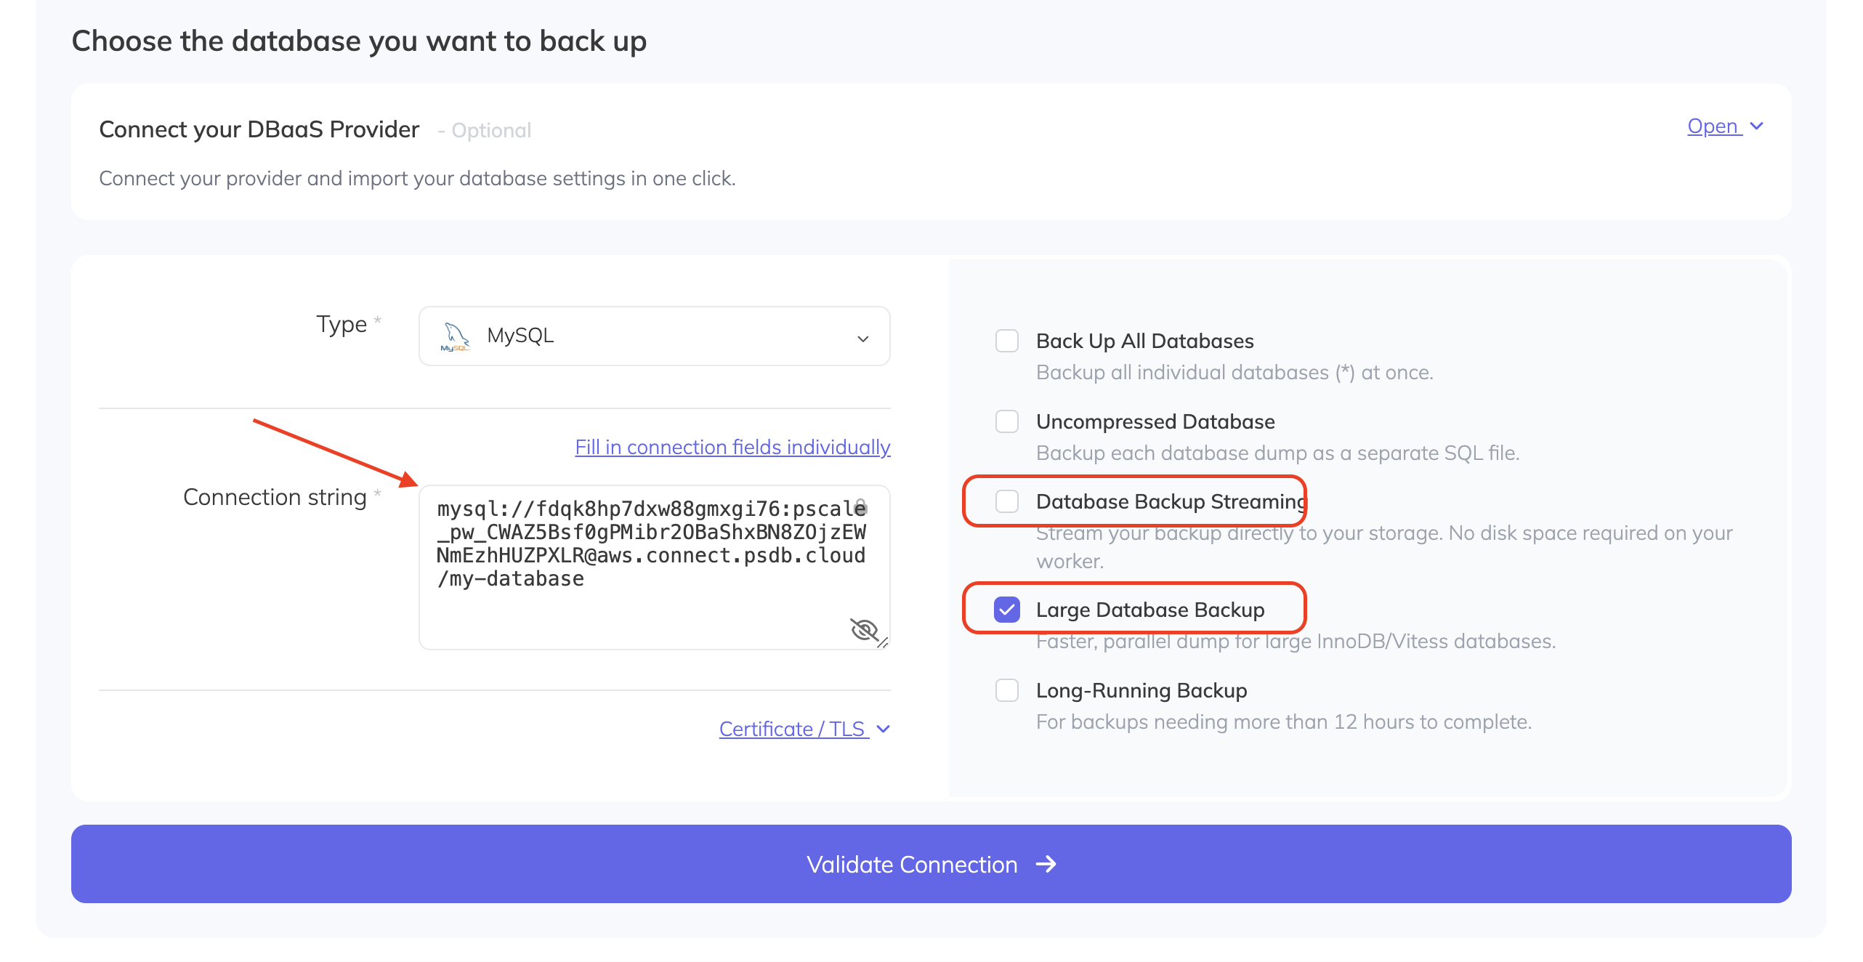Enable the Back Up All Databases checkbox
This screenshot has width=1863, height=962.
[x=1007, y=341]
